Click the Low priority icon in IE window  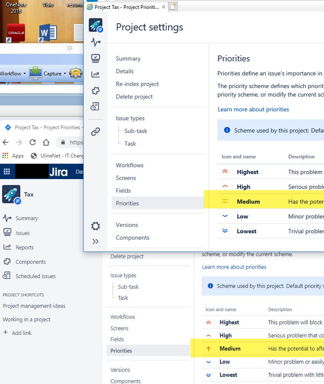(x=225, y=216)
